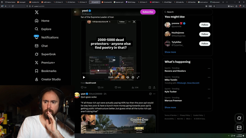Follow the yvonne account
Viewport: 246px width, 138px height.
[204, 25]
